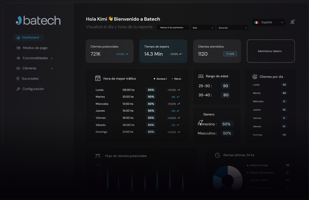Open notifications with the bell icon
This screenshot has height=200, width=309.
coord(292,21)
